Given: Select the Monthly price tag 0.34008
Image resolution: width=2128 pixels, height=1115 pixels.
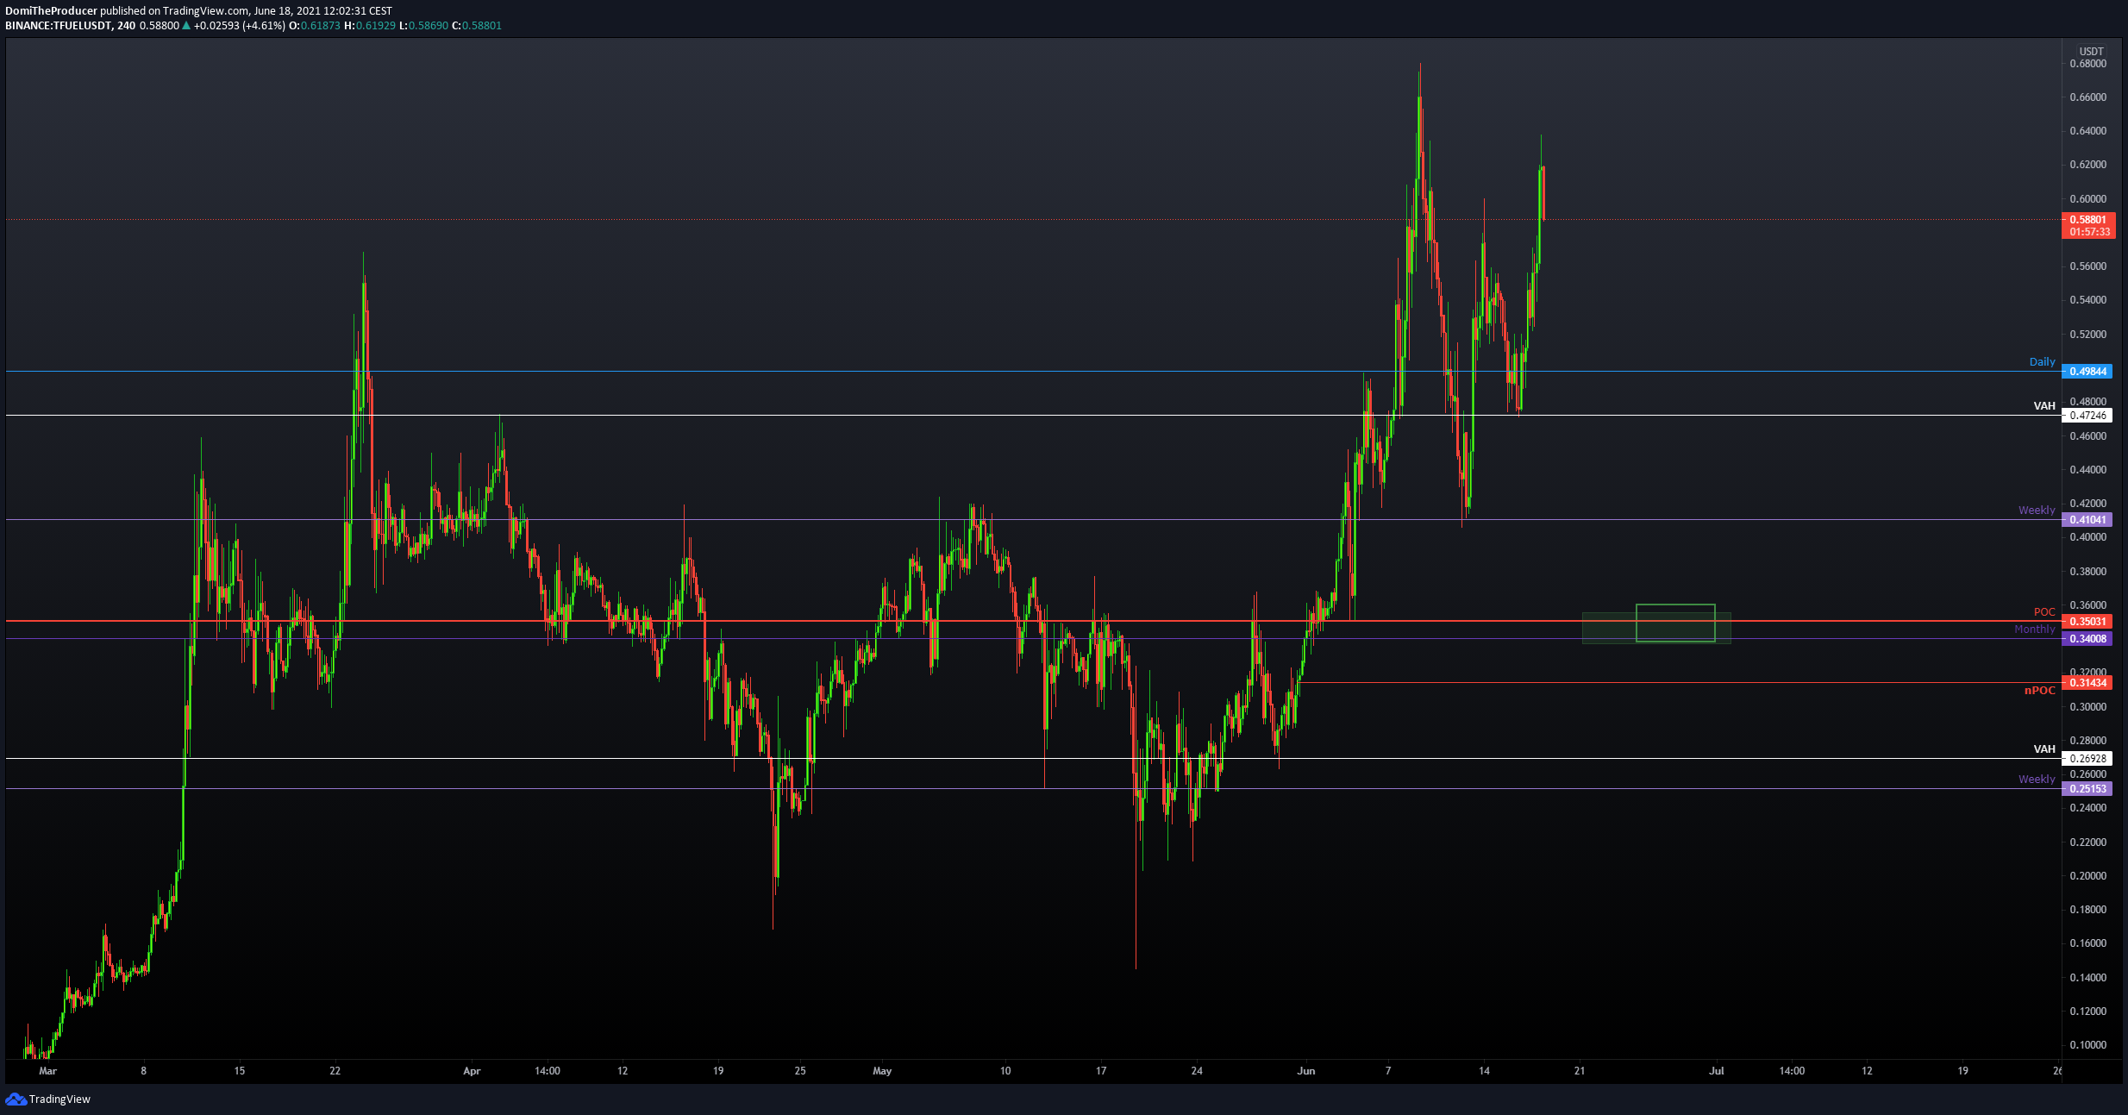Looking at the screenshot, I should (2086, 639).
